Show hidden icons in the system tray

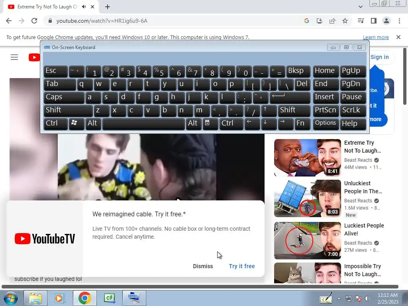click(339, 298)
